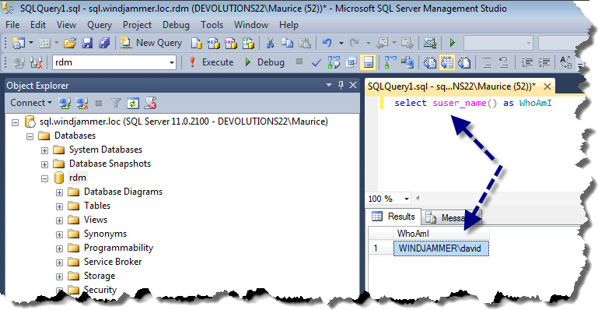598x310 pixels.
Task: Click the Decrease Indent icon
Action: point(526,62)
